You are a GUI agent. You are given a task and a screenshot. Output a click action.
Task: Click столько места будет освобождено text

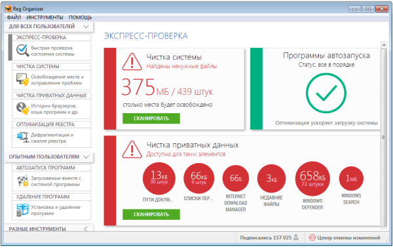coord(168,105)
